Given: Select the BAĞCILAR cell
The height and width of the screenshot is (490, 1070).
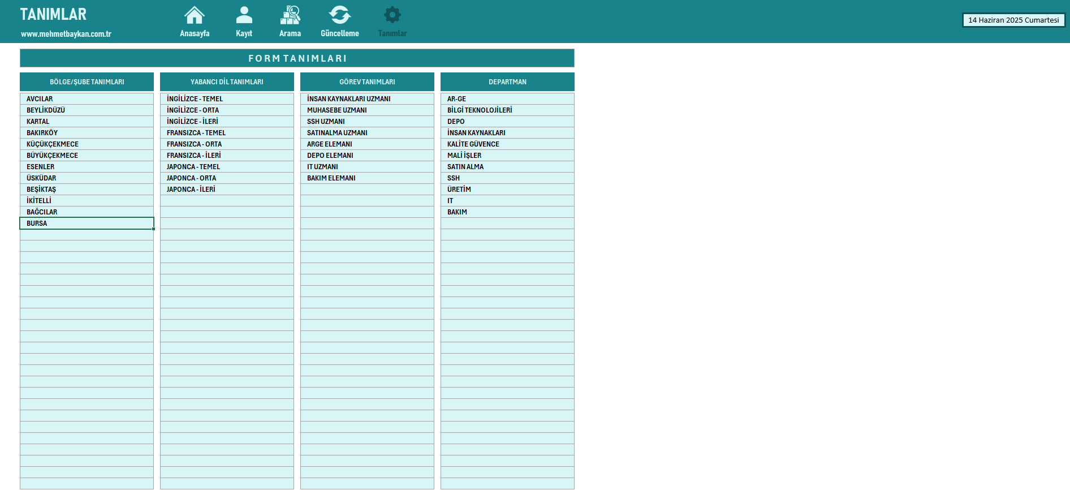Looking at the screenshot, I should 87,212.
